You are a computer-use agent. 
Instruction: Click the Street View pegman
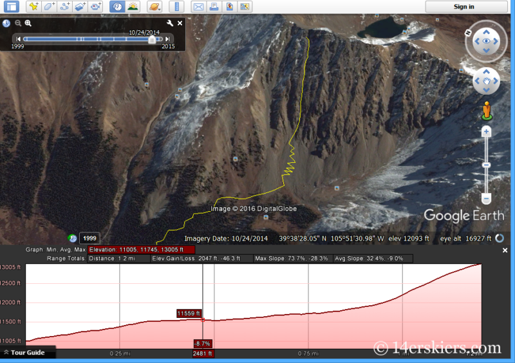click(x=487, y=110)
